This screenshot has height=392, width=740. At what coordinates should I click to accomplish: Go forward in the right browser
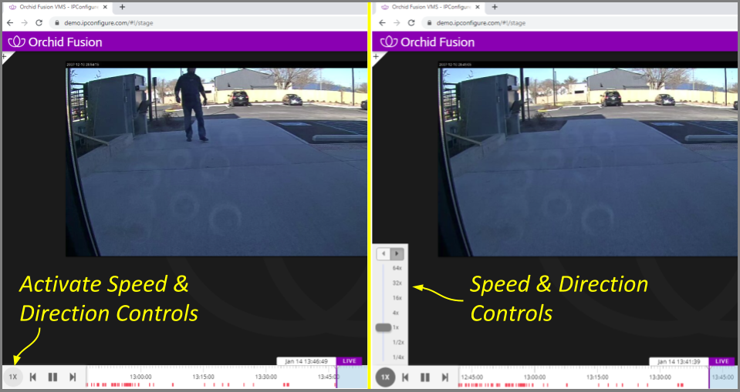click(397, 22)
